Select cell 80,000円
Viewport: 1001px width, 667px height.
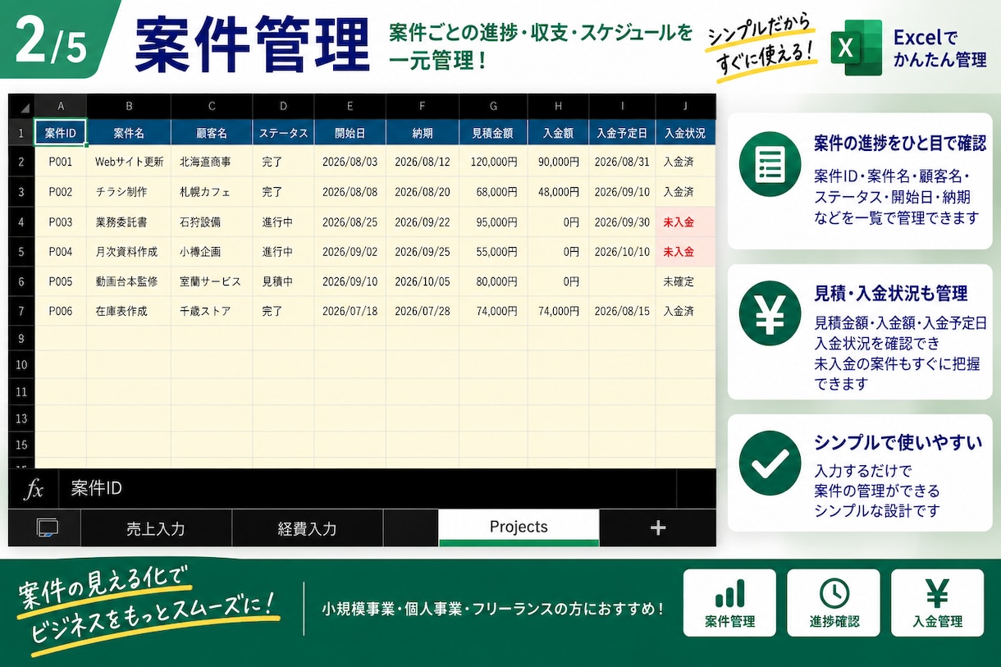[x=493, y=281]
